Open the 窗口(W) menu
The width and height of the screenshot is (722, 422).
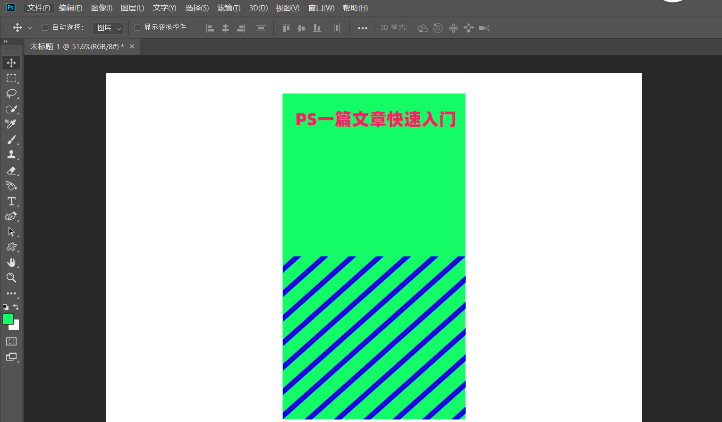[x=321, y=8]
